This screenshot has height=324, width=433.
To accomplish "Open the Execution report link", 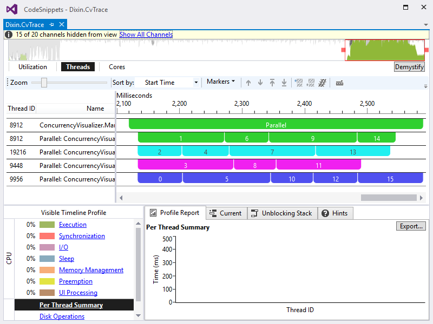I will pos(73,225).
